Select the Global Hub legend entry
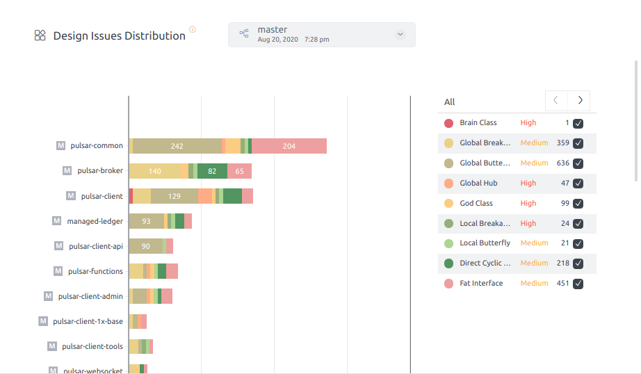 coord(478,184)
